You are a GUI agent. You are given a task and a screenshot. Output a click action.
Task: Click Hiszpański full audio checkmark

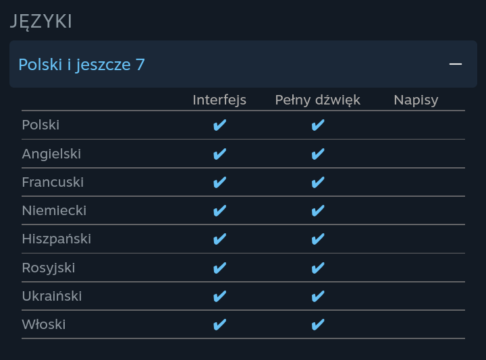click(318, 239)
